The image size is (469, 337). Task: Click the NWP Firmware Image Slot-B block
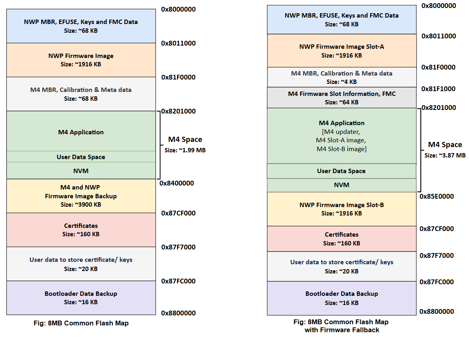(341, 209)
